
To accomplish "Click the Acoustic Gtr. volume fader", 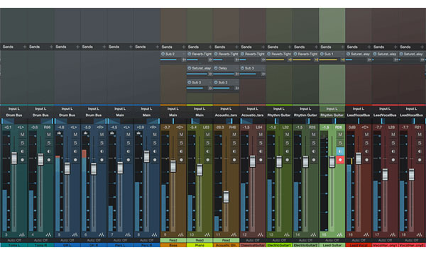I will pyautogui.click(x=226, y=197).
